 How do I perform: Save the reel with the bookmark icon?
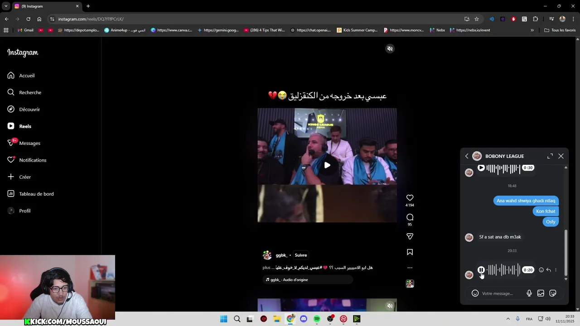[x=410, y=252]
